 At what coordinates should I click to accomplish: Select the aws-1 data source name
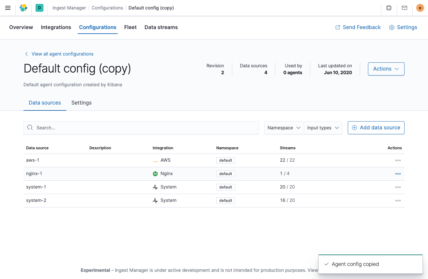click(x=33, y=160)
